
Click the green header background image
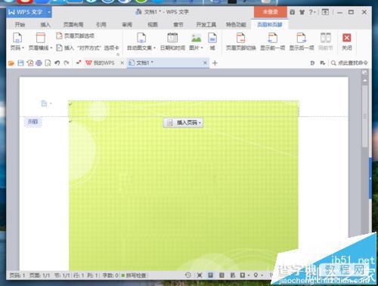click(x=184, y=186)
